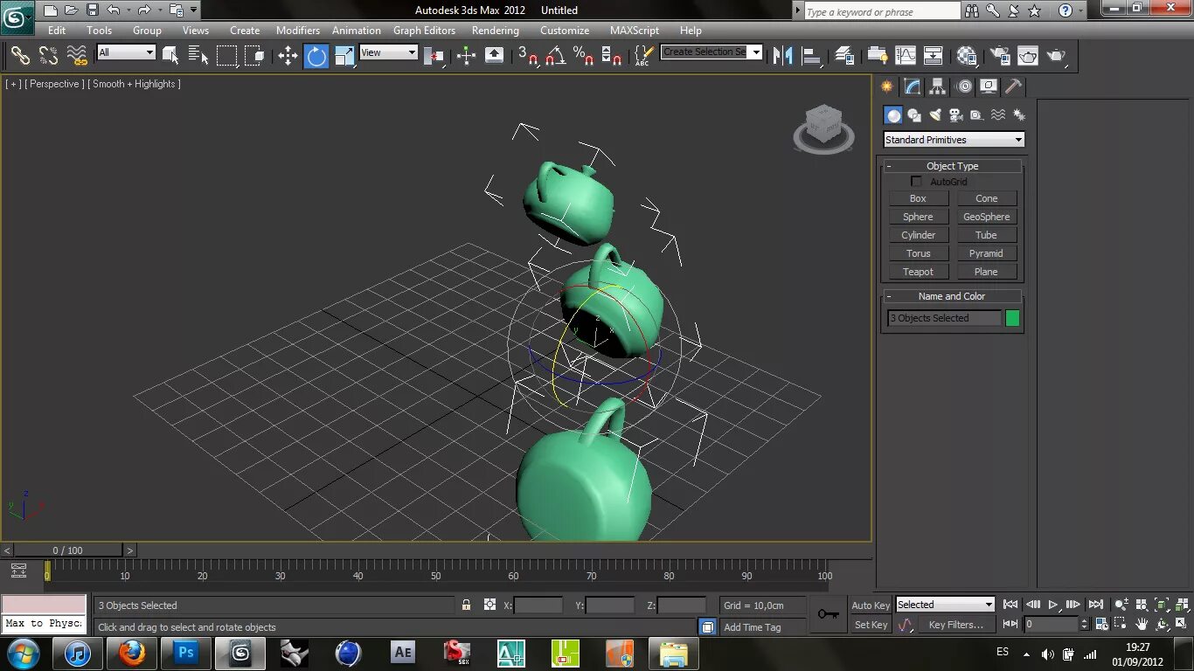Open the Cameras creation category
Viewport: 1194px width, 671px height.
click(x=955, y=114)
